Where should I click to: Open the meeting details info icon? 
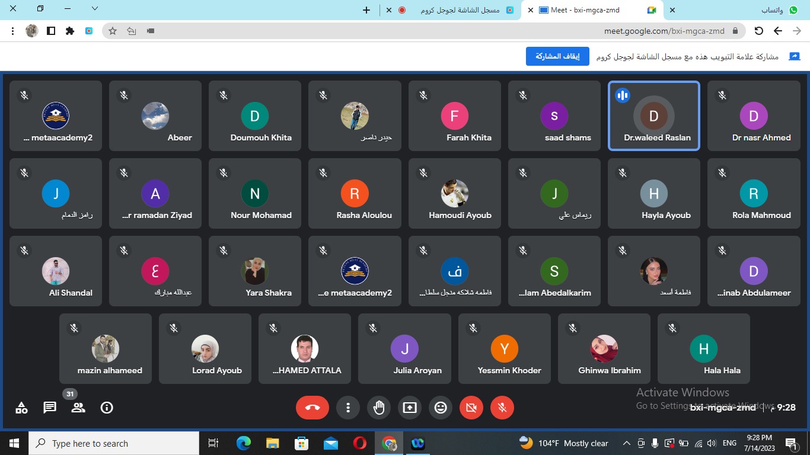click(107, 408)
